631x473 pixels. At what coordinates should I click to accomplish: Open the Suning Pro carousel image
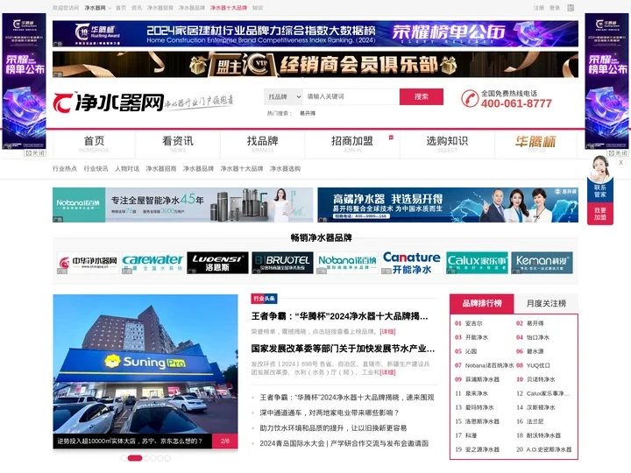pyautogui.click(x=145, y=364)
